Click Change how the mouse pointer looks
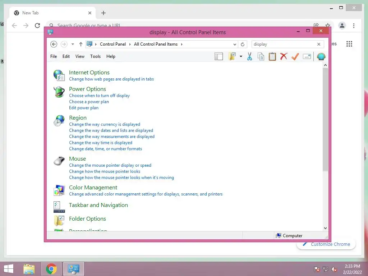The height and width of the screenshot is (276, 368). tap(105, 171)
